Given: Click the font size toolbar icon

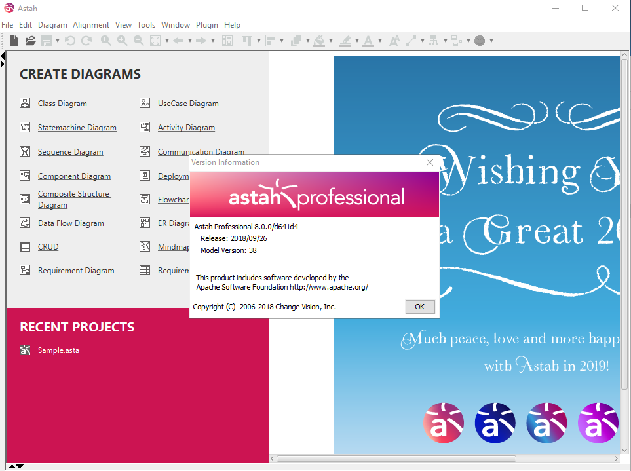Looking at the screenshot, I should (x=394, y=40).
